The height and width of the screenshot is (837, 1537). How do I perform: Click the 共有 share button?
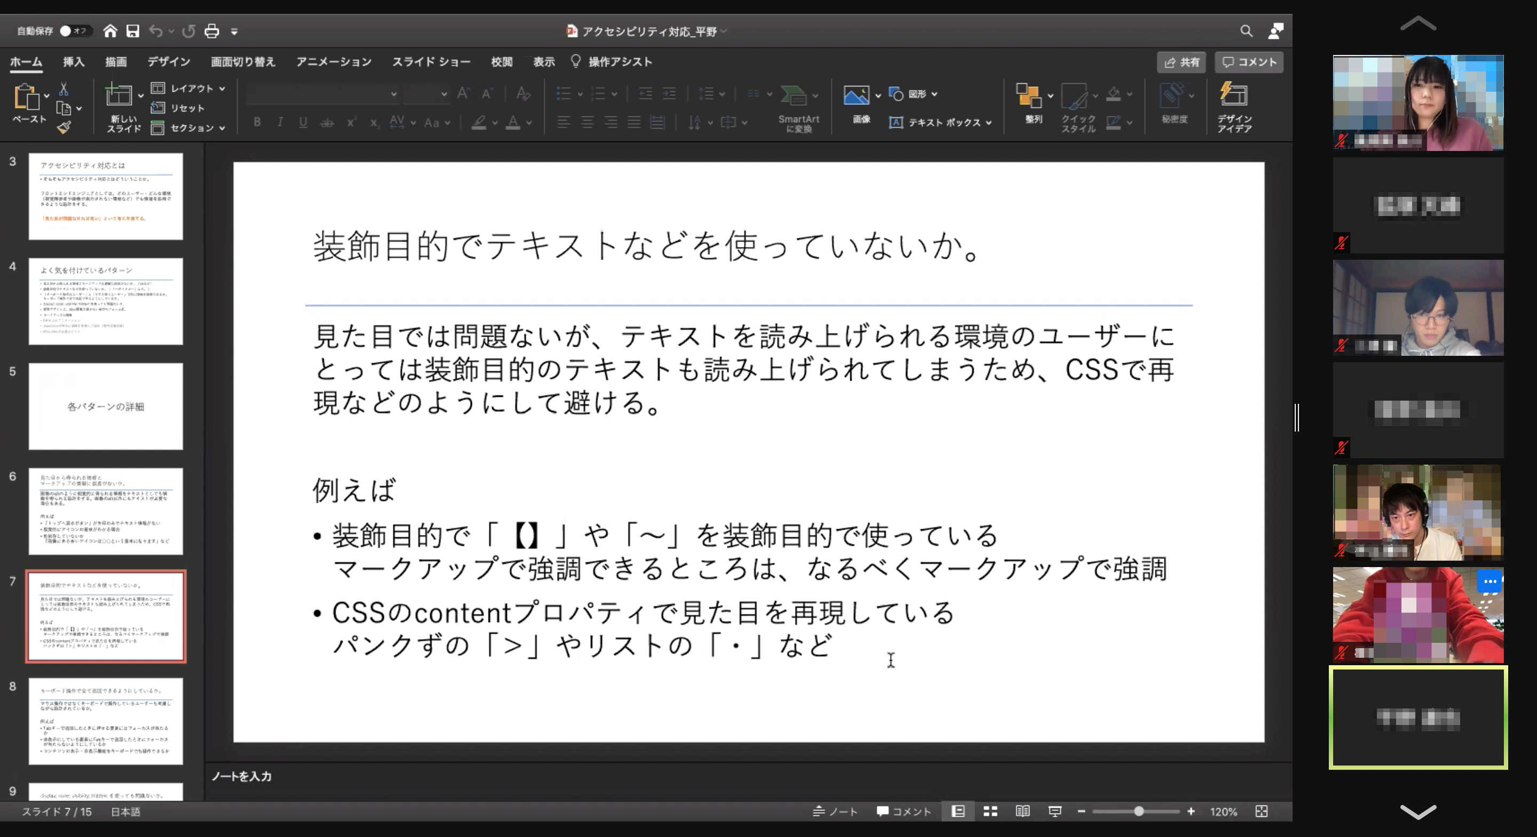pyautogui.click(x=1182, y=62)
